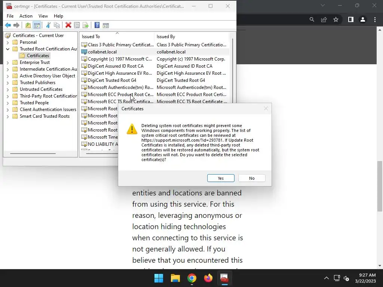Image resolution: width=383 pixels, height=287 pixels.
Task: Click the Forward arrow in certmgr toolbar
Action: tap(16, 25)
